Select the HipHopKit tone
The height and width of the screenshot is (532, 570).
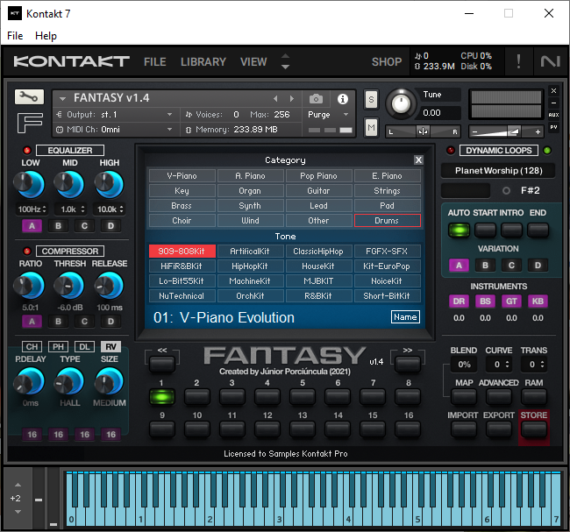[x=250, y=266]
